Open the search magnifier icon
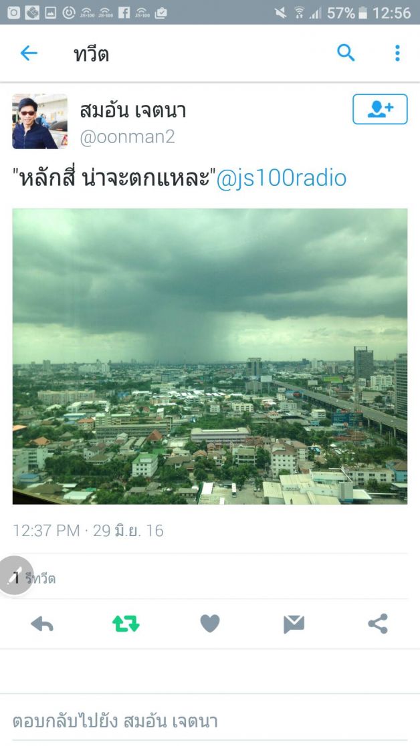This screenshot has width=420, height=746. coord(346,53)
